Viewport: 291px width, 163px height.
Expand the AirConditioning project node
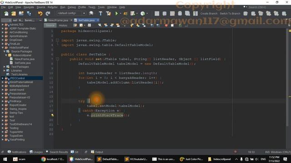tap(3, 32)
